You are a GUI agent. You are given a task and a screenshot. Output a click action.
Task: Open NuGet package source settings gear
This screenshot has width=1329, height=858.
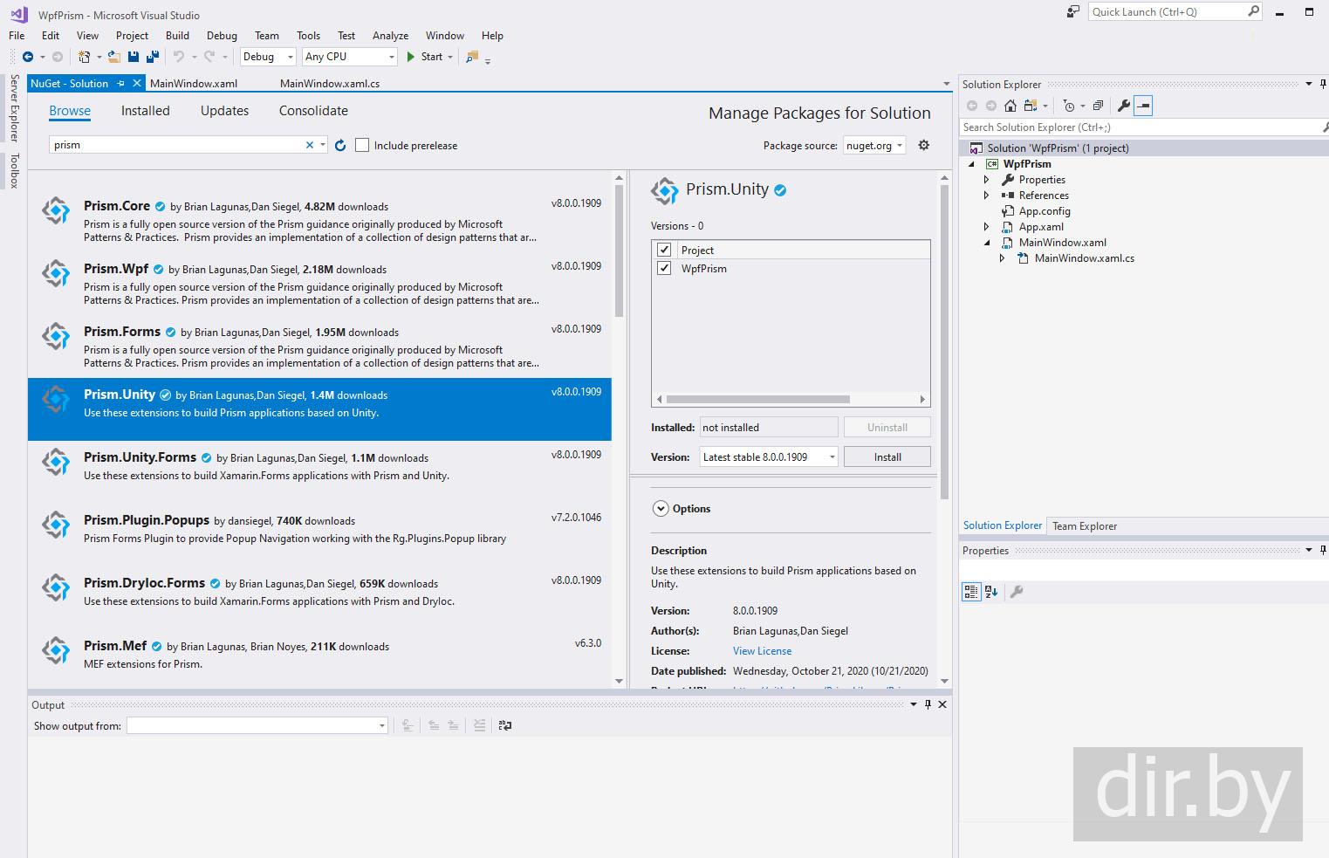click(924, 146)
